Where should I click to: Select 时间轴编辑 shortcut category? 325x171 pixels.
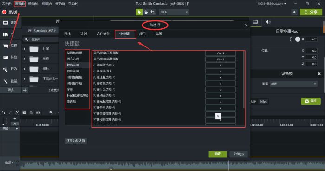point(74,77)
